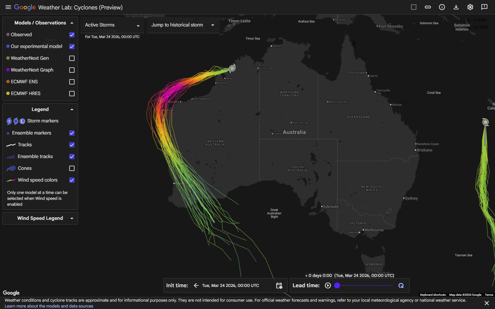Click the Melbourne city label on map
This screenshot has height=309, width=495.
click(x=374, y=230)
